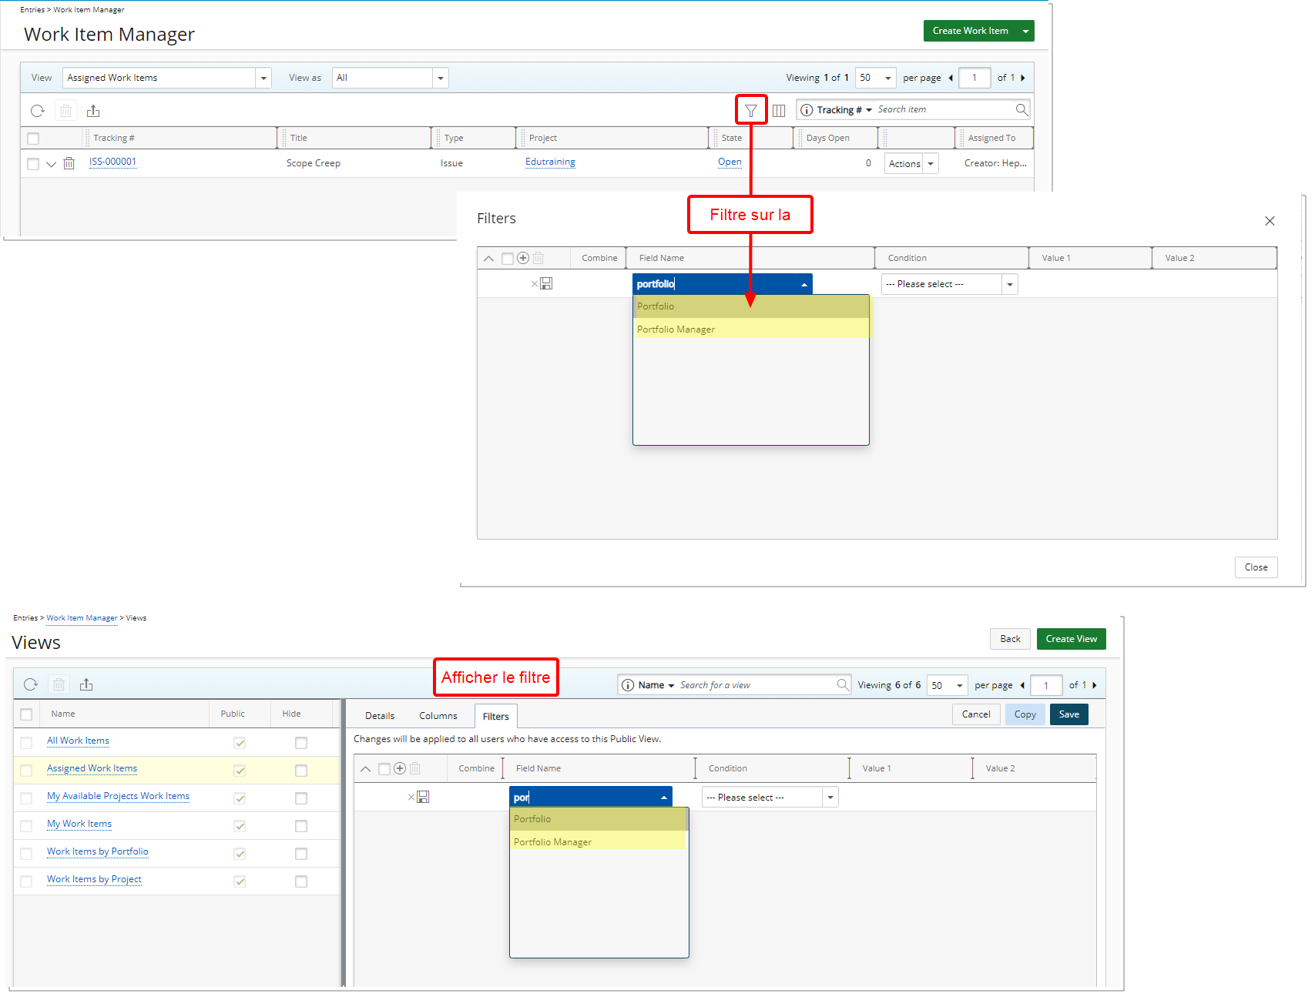Export work items using the share icon

tap(93, 110)
